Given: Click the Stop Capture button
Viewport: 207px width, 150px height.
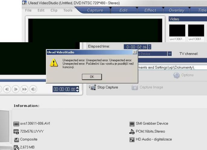Looking at the screenshot, I should click(104, 87).
